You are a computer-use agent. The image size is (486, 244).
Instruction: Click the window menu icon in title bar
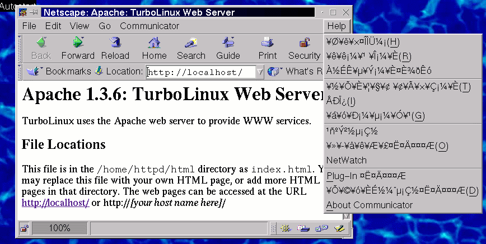point(23,12)
